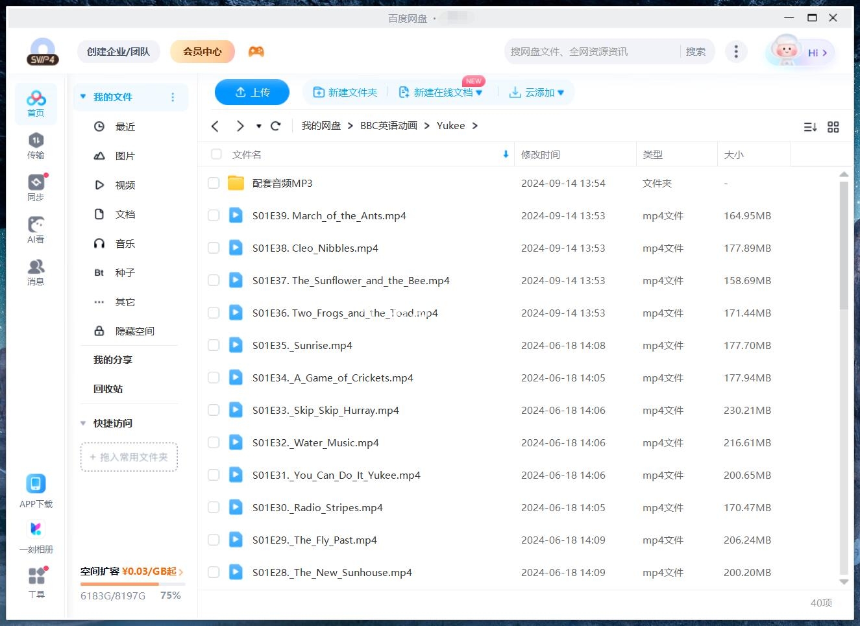Open the 传输 (transfer) panel
This screenshot has width=860, height=626.
[x=36, y=144]
